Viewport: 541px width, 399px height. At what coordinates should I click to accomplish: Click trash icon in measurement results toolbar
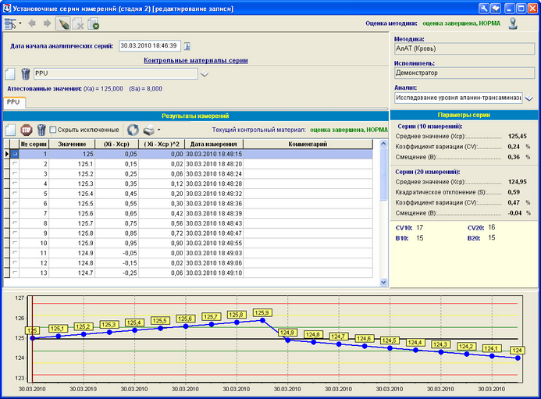[41, 130]
